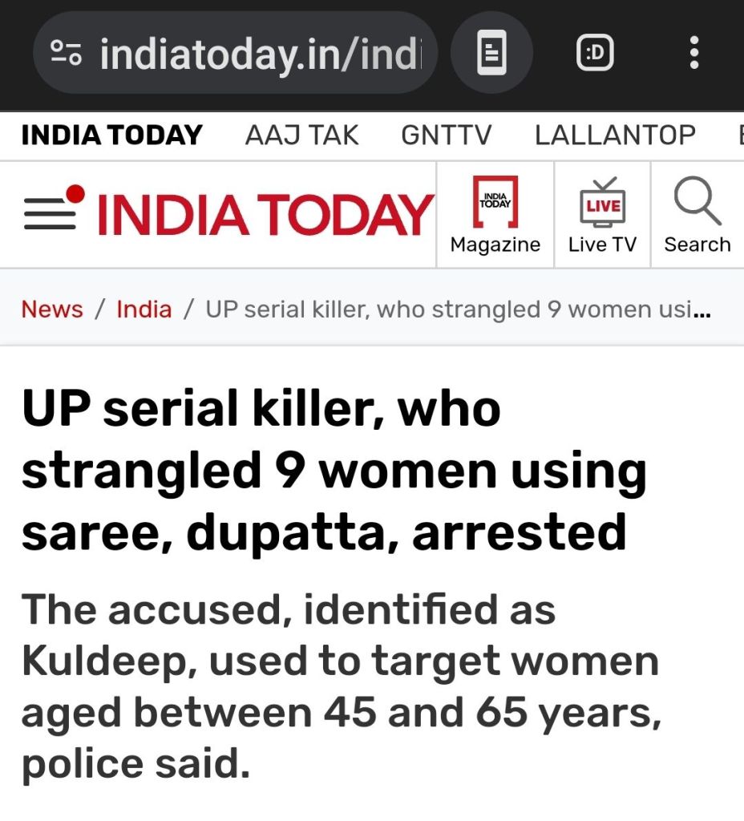Expand the hamburger navigation menu
The image size is (744, 821).
[50, 215]
